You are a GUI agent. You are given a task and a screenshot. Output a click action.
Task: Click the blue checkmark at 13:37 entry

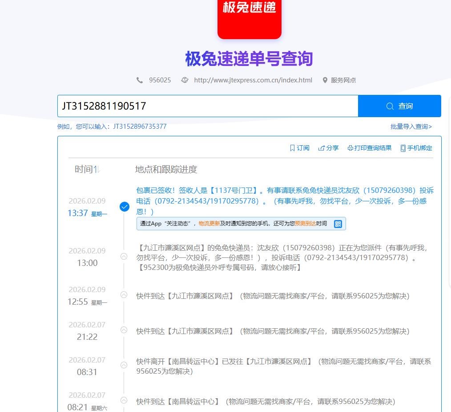[125, 207]
